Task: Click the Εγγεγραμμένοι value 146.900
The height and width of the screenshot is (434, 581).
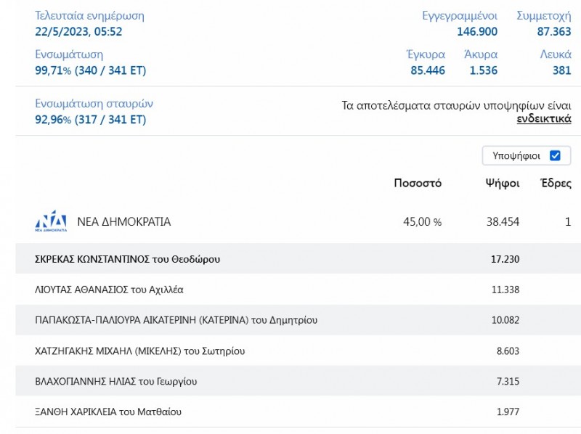Action: pos(476,31)
